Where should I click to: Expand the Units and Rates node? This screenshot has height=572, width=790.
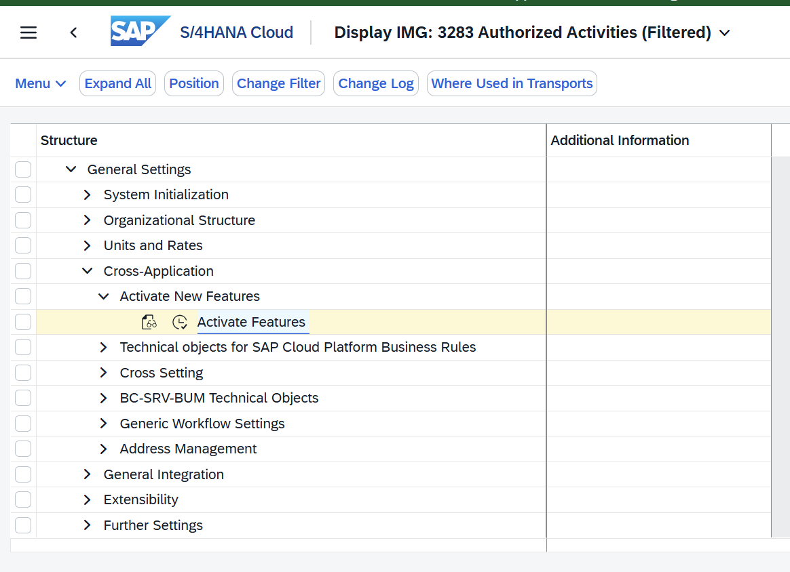pos(87,245)
